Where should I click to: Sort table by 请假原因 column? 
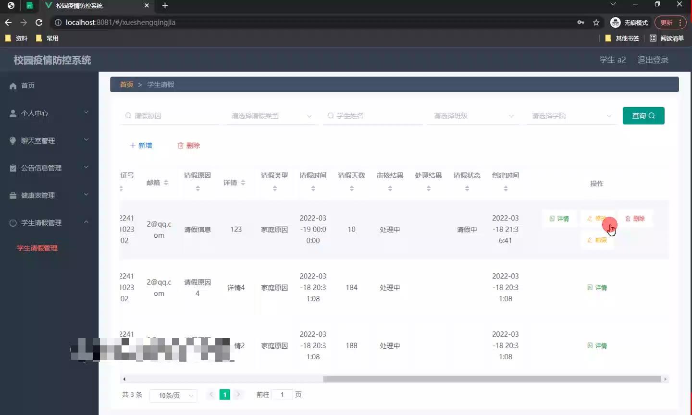(198, 189)
